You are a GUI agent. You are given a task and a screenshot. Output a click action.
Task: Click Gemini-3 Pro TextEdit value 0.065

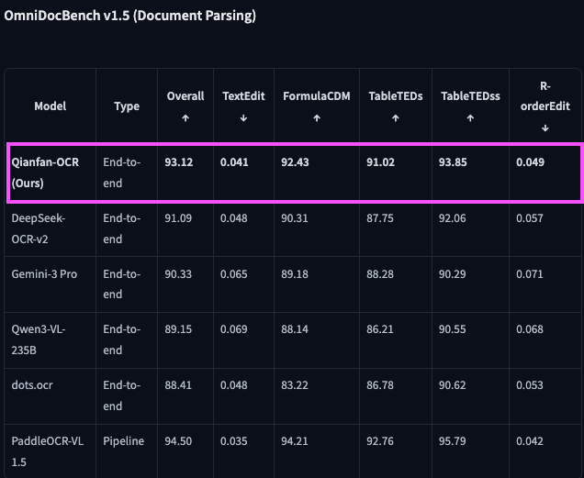pos(234,274)
